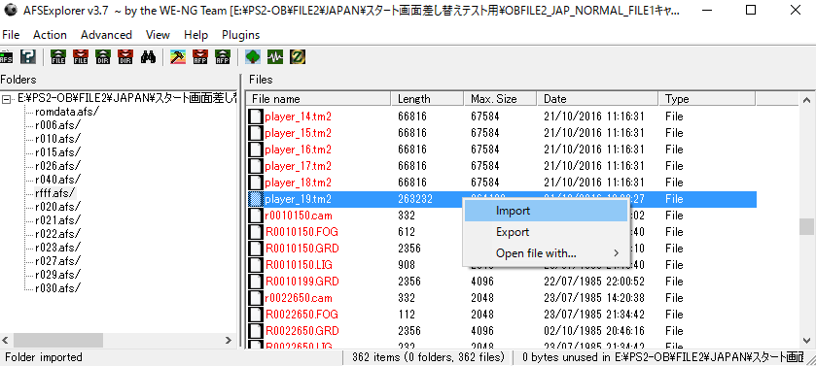Choose Import from the context menu
This screenshot has height=366, width=816.
pyautogui.click(x=546, y=211)
